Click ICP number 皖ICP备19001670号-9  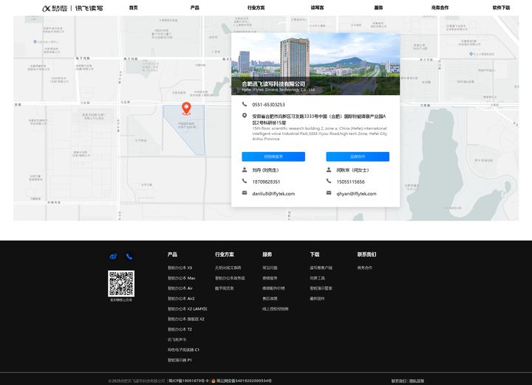click(x=188, y=381)
